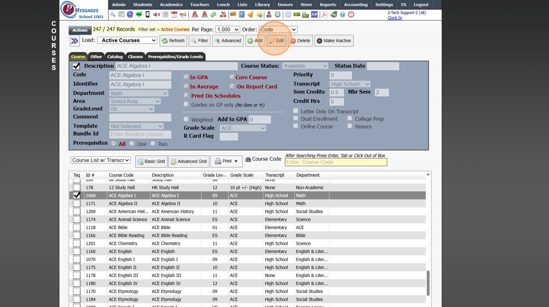Switch to the Catalog tab
549x307 pixels.
[x=115, y=56]
